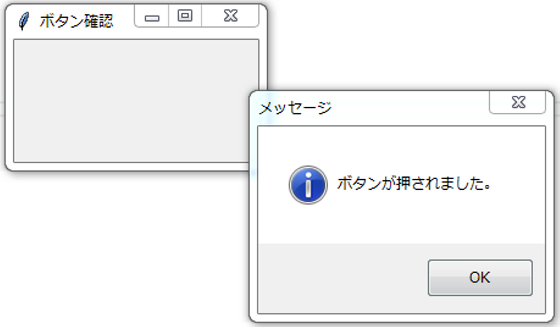Click title bar gap between ボタン確認 and minimize
This screenshot has width=560, height=327.
pyautogui.click(x=124, y=20)
